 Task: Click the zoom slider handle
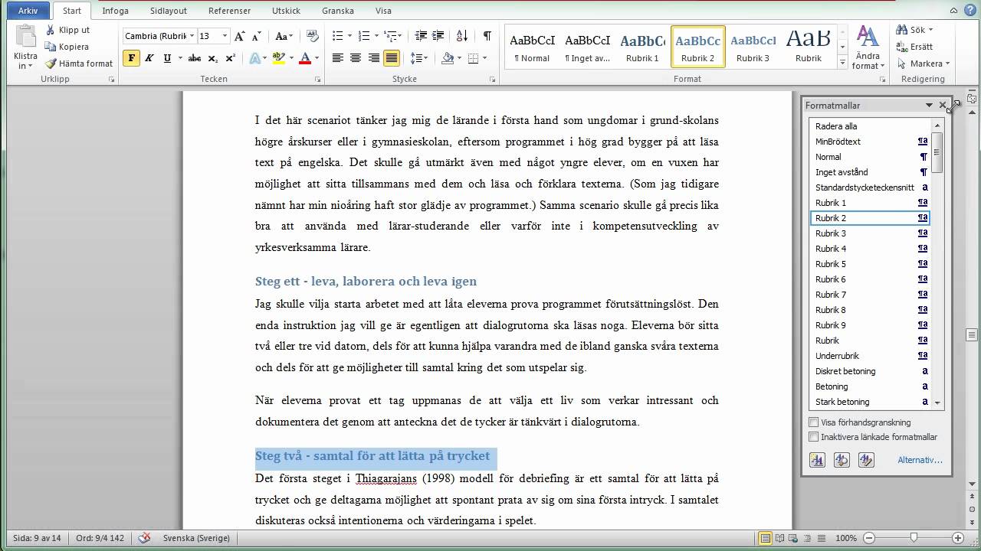click(912, 538)
